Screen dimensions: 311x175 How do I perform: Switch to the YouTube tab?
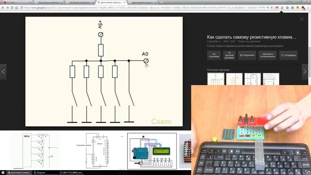tap(17, 2)
